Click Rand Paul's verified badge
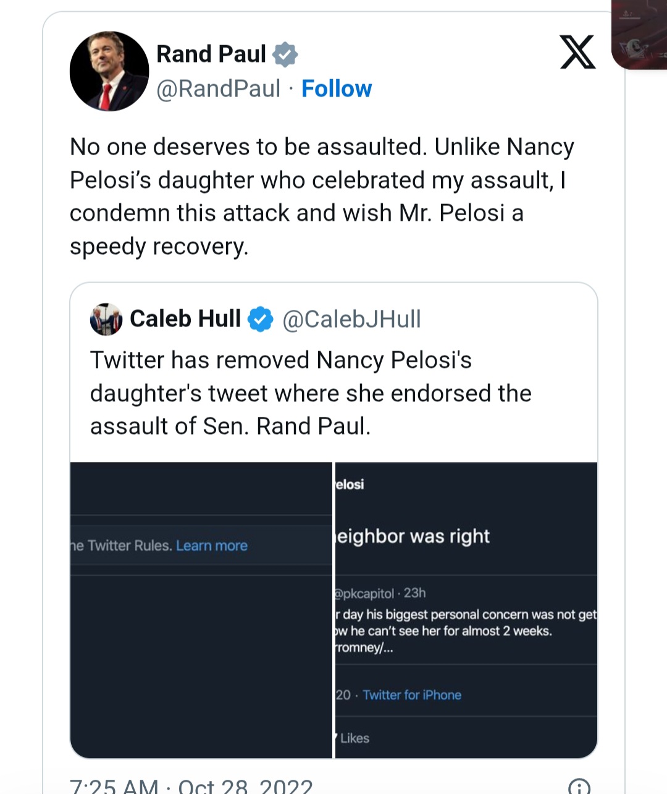The width and height of the screenshot is (667, 794). coord(285,54)
